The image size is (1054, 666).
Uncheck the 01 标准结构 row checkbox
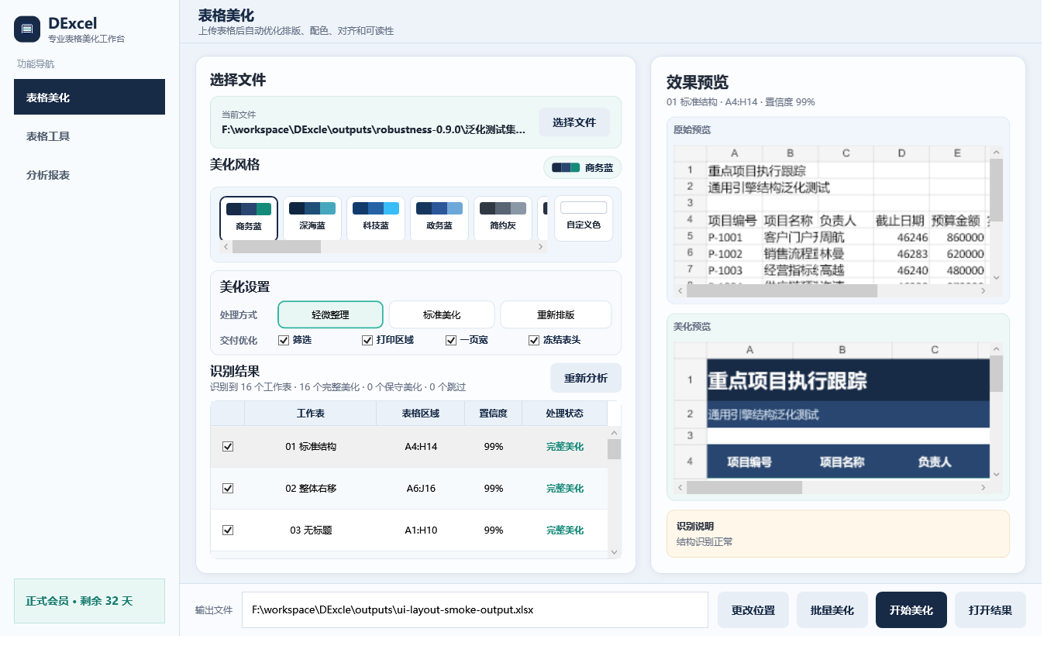click(x=228, y=447)
